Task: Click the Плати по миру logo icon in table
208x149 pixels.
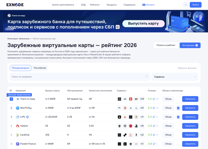Action: click(18, 99)
